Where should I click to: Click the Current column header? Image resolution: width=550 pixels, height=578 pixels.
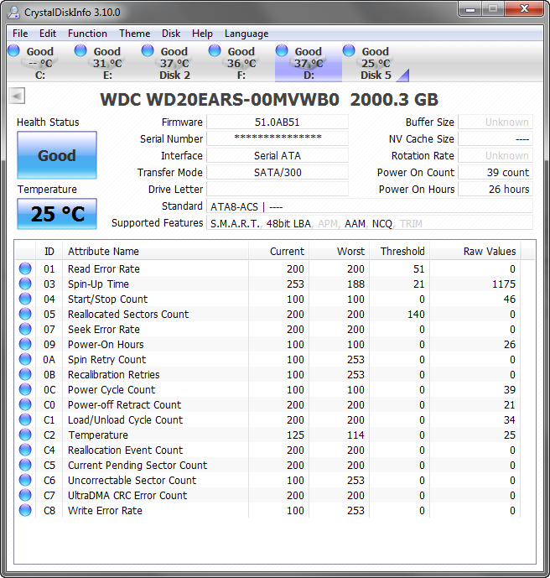(x=279, y=252)
